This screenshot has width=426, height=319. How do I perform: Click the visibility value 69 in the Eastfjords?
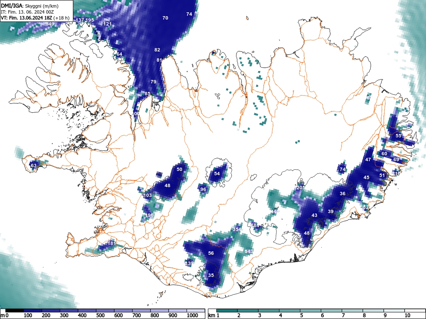coord(396,159)
